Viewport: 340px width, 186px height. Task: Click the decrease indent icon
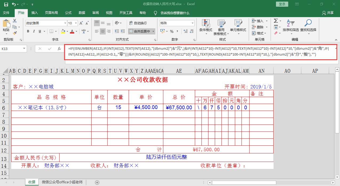click(117, 31)
